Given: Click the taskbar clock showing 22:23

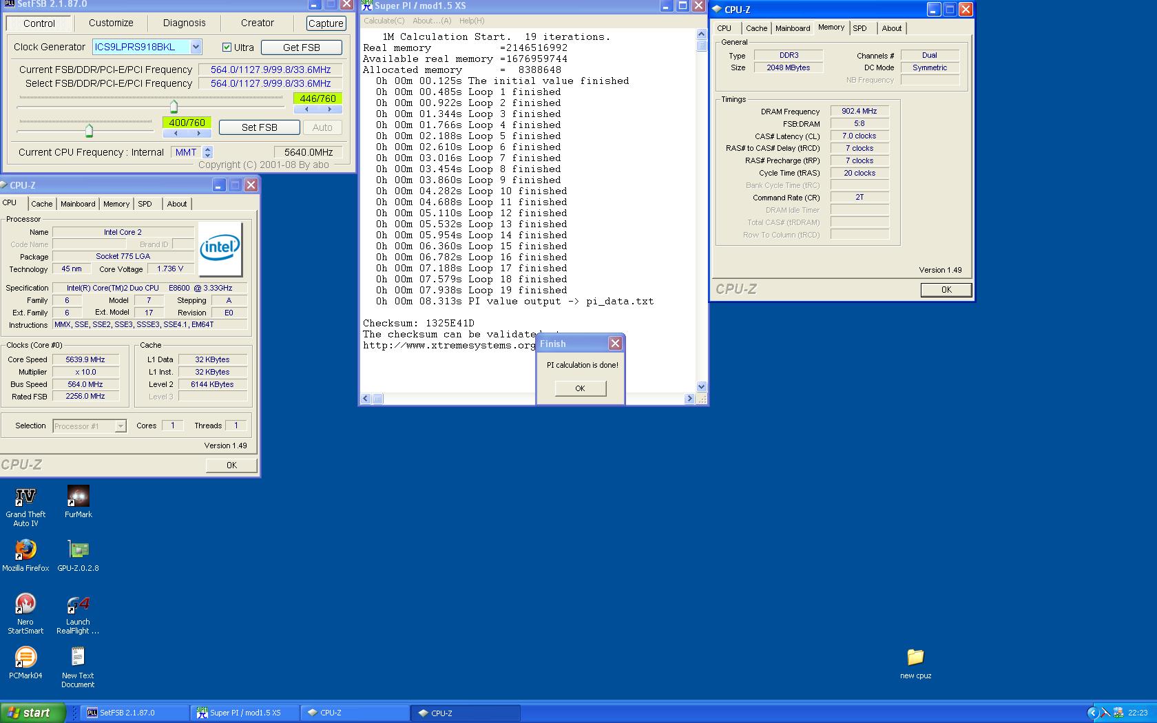Looking at the screenshot, I should pyautogui.click(x=1138, y=713).
